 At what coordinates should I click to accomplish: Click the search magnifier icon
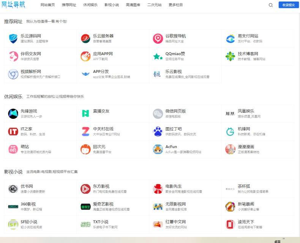[271, 5]
